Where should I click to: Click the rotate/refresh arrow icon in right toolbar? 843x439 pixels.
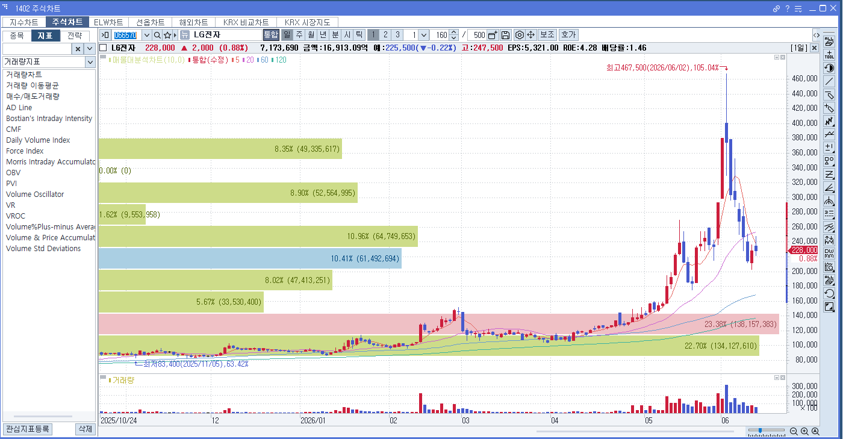(x=829, y=293)
